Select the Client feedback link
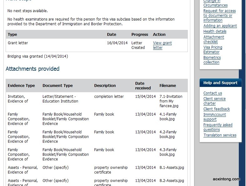This screenshot has height=186, width=246. coord(217,109)
